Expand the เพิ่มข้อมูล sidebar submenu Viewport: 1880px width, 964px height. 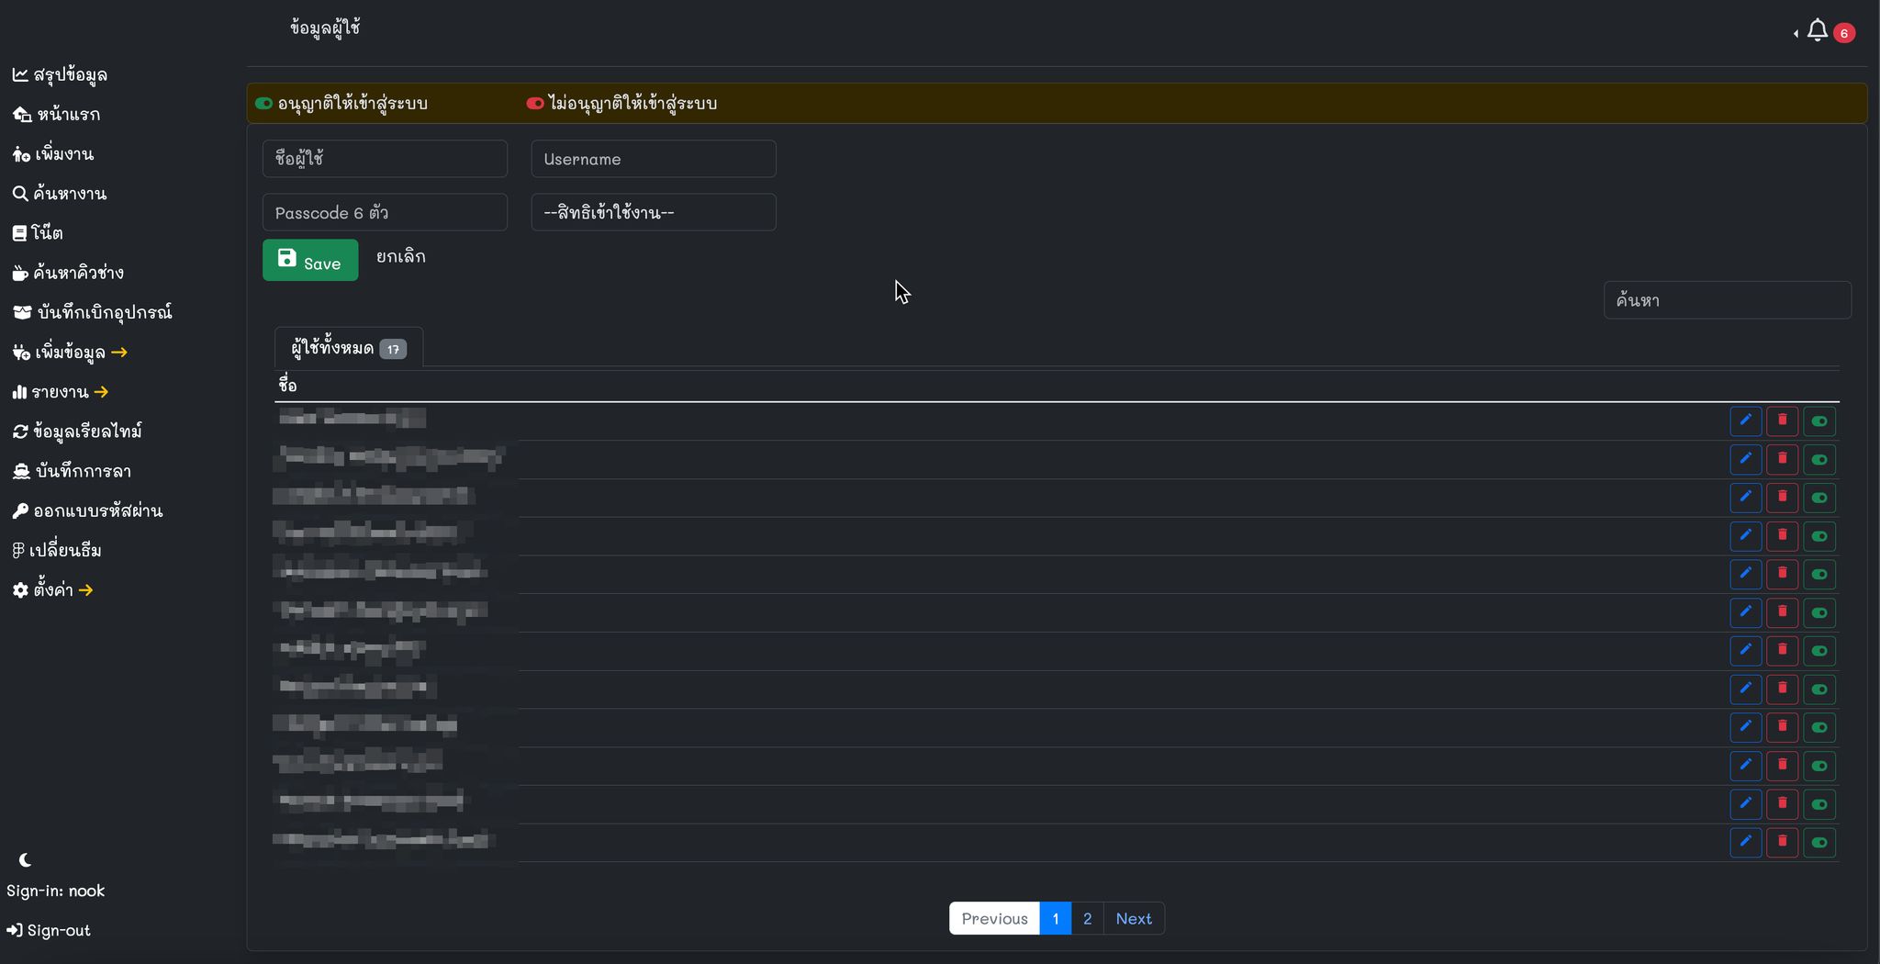click(70, 353)
